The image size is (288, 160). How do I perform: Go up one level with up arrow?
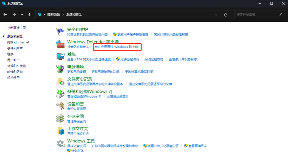click(x=30, y=15)
